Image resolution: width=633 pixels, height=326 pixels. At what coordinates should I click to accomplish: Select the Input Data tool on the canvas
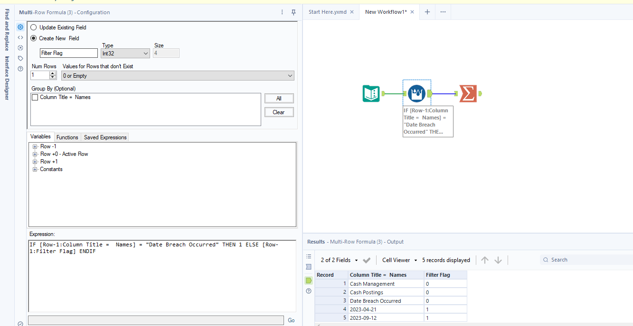tap(371, 93)
